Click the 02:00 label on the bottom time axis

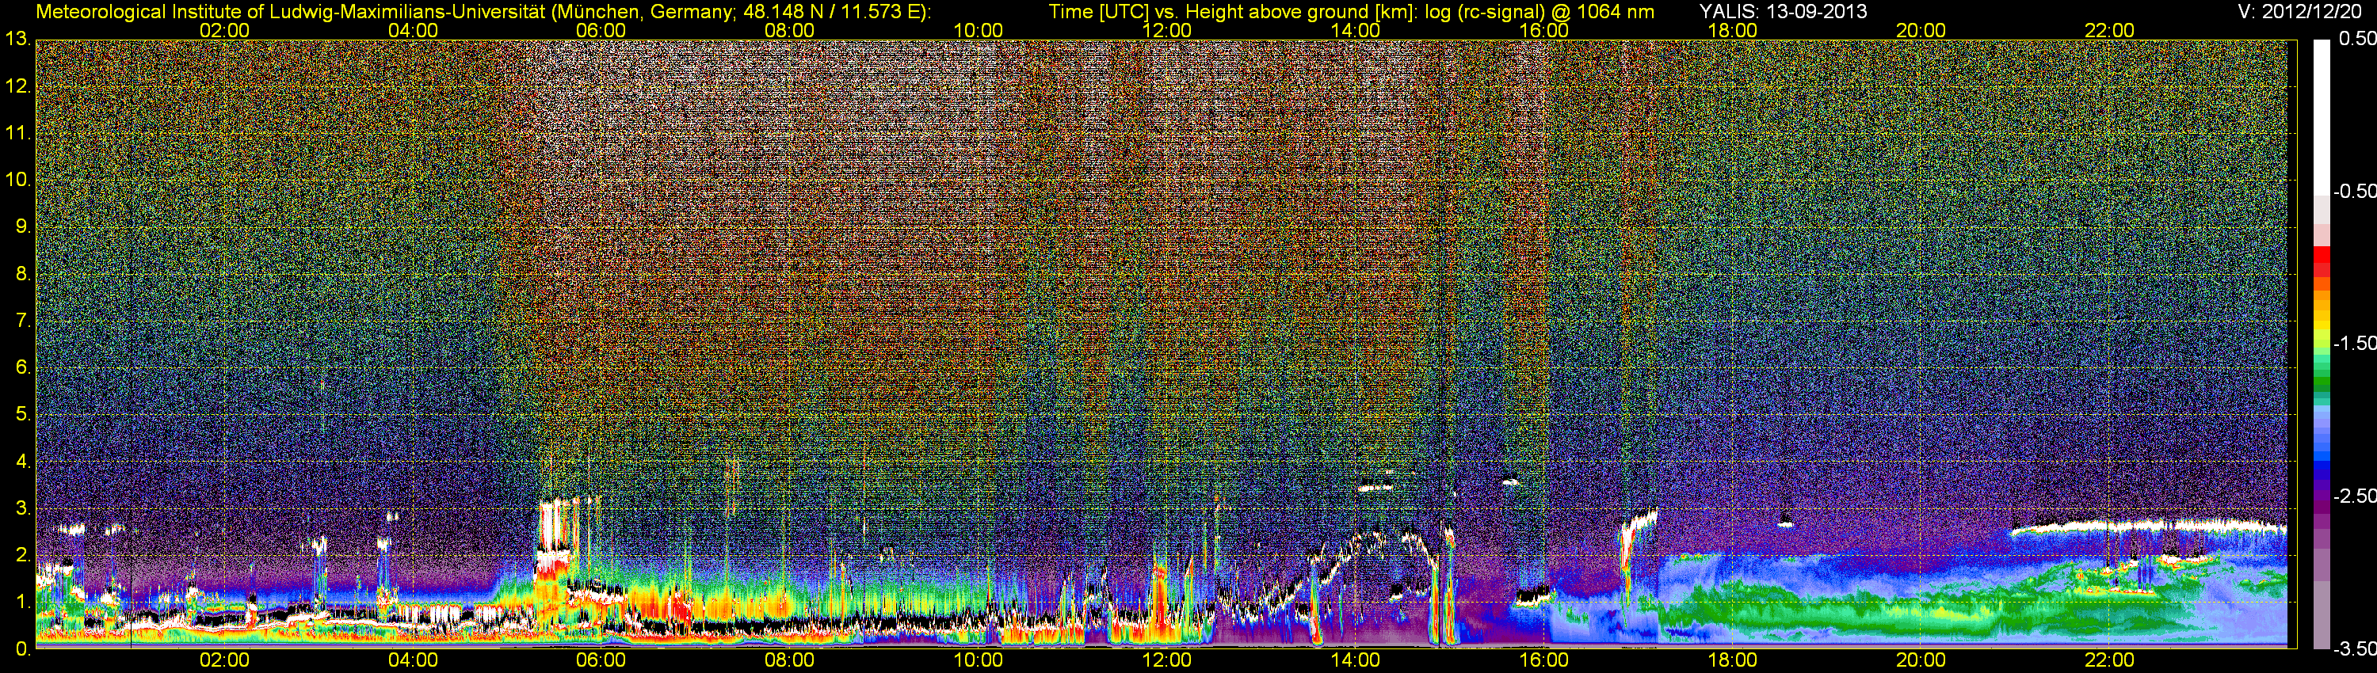[224, 660]
